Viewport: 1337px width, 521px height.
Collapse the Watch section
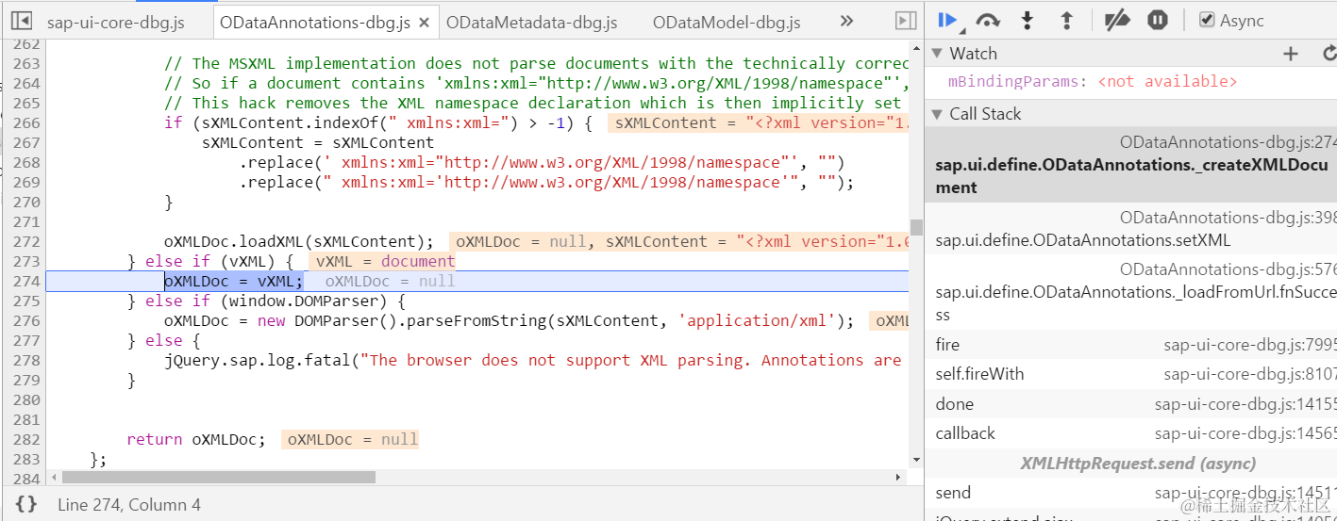click(937, 54)
